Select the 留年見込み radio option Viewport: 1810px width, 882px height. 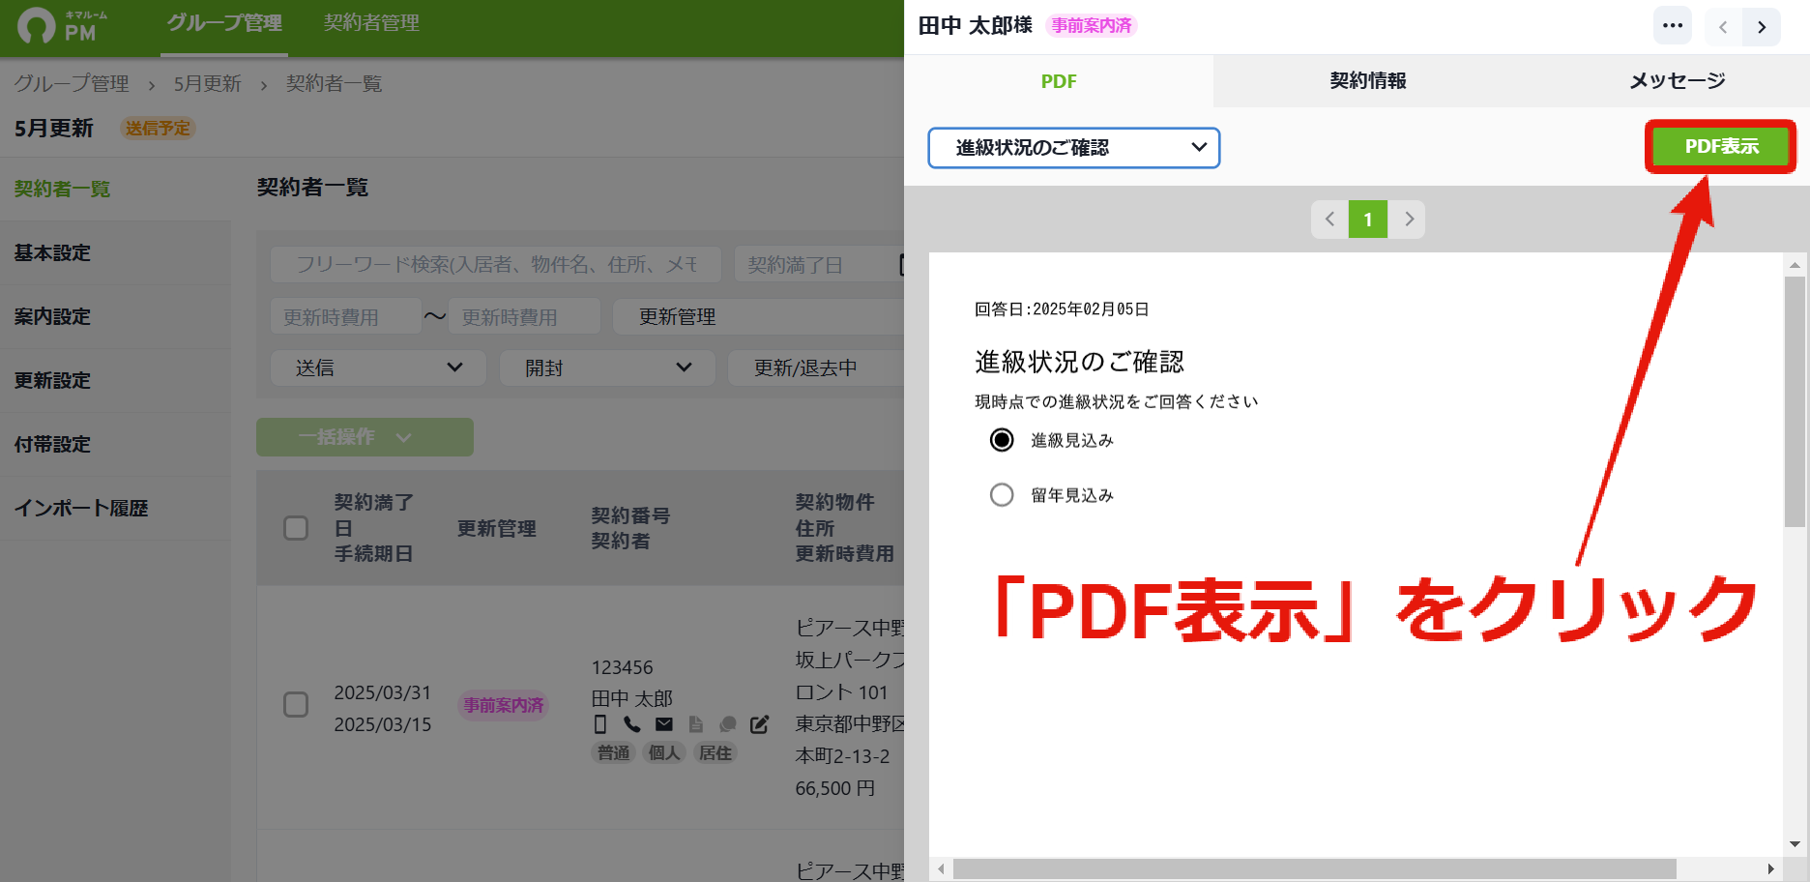(1002, 495)
